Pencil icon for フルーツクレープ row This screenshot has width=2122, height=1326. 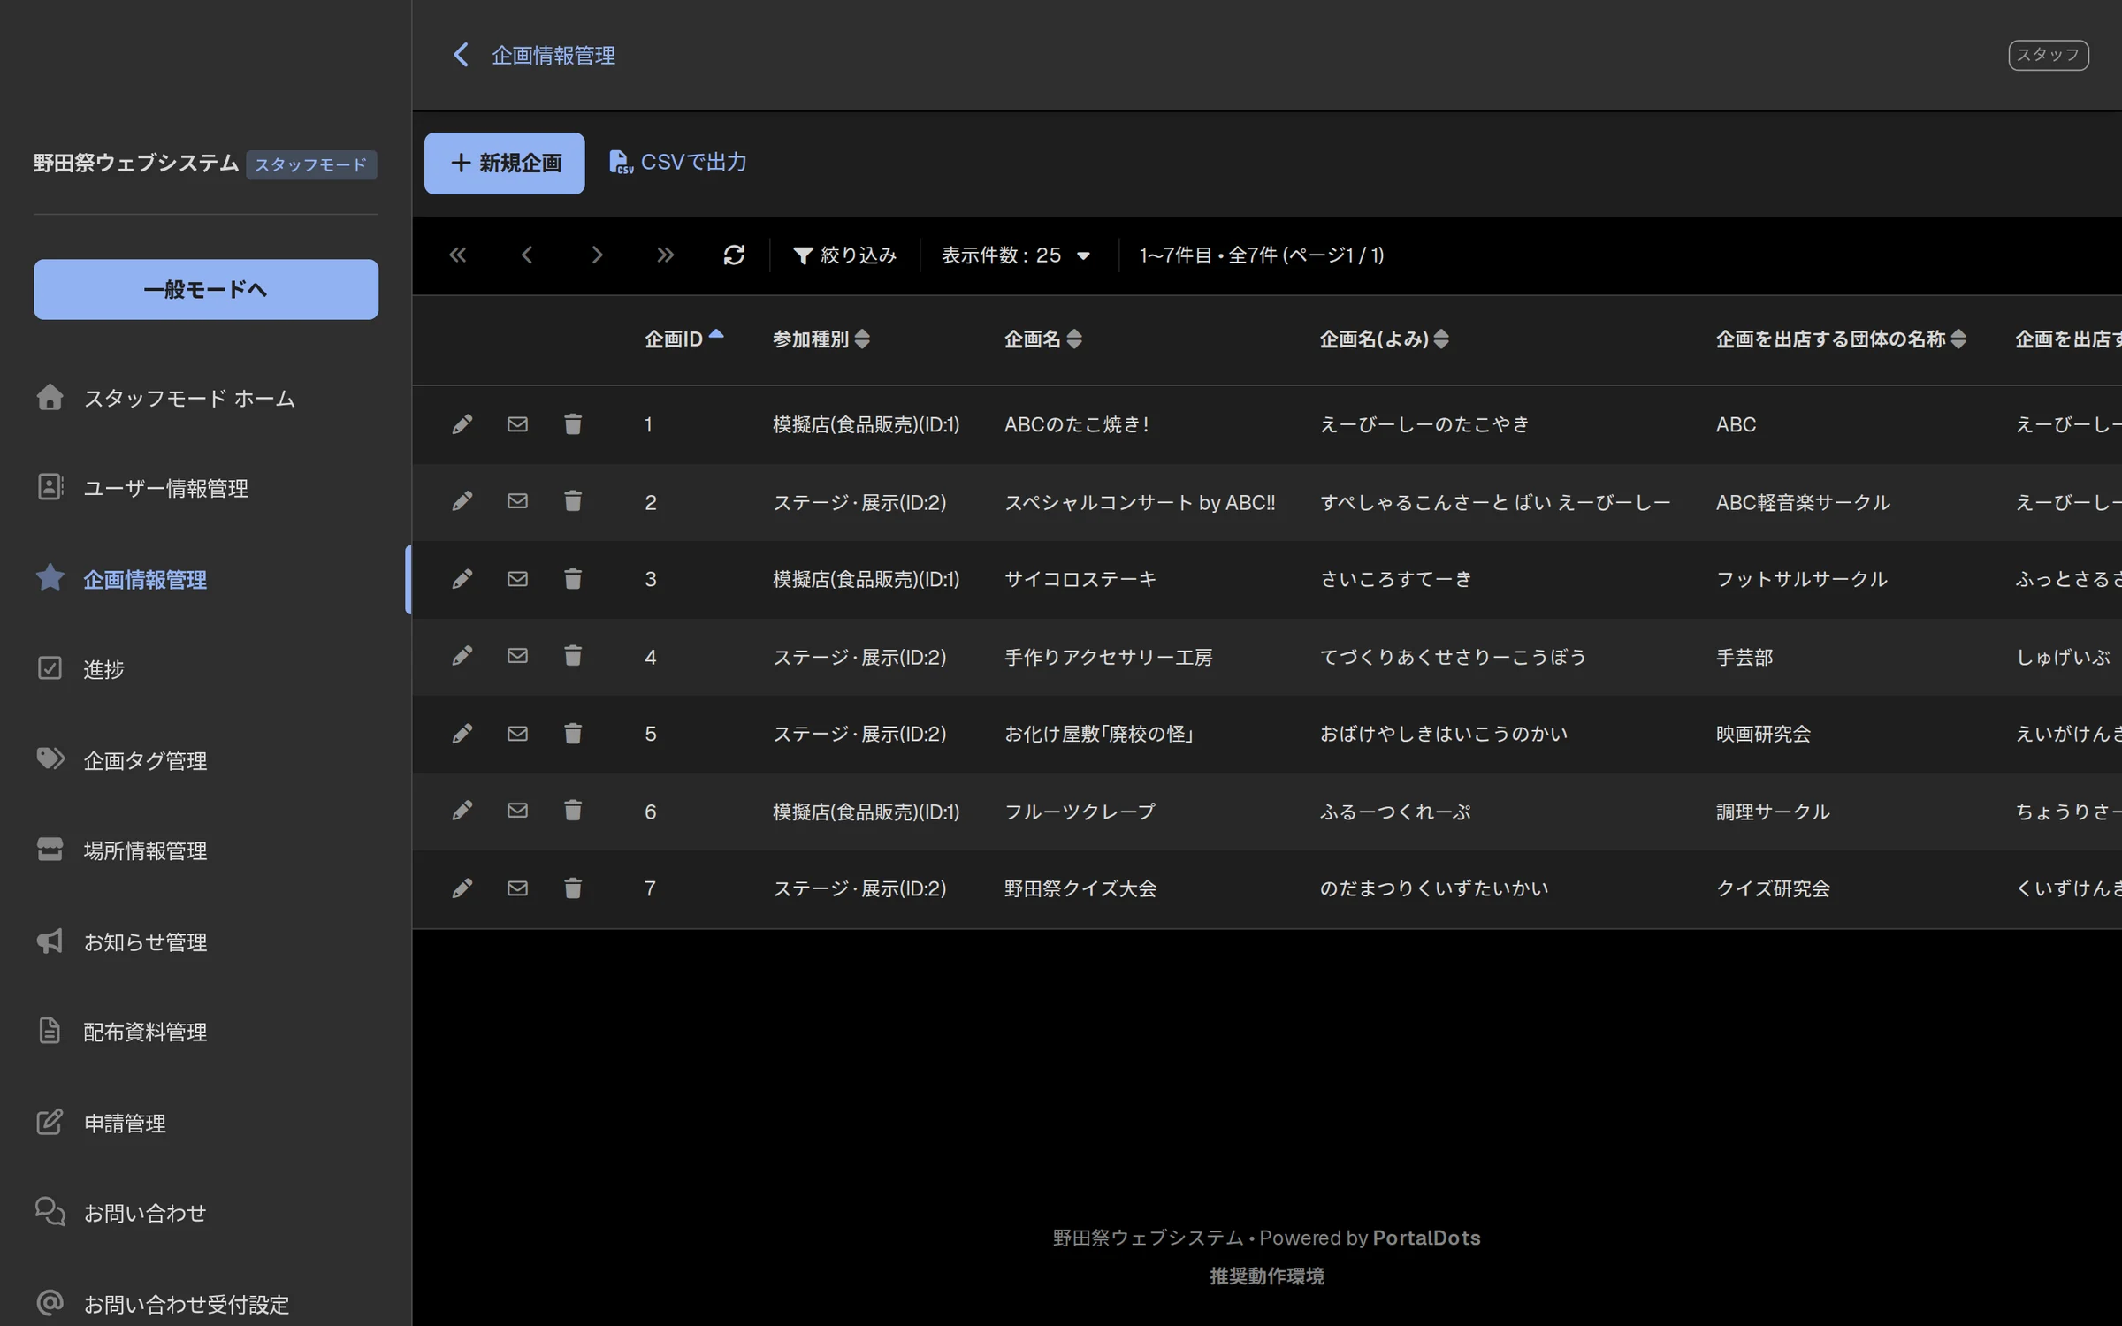coord(462,811)
